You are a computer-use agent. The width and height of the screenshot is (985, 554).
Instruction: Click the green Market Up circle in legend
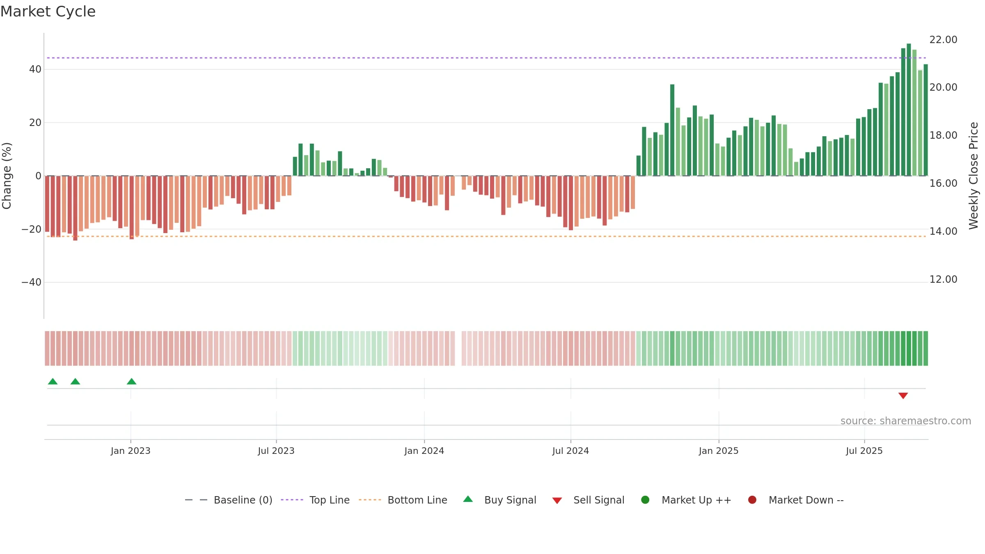coord(645,500)
